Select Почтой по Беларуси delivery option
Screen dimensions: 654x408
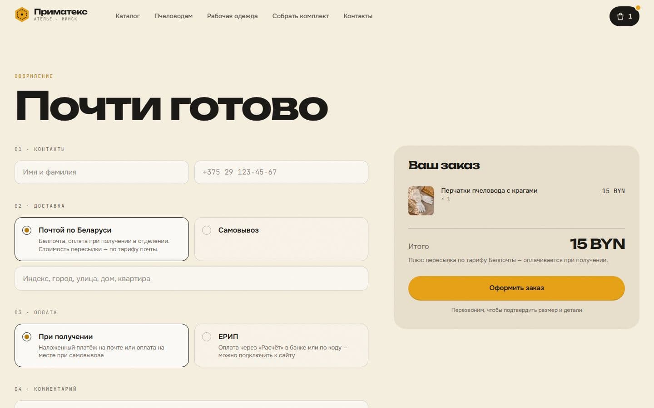point(102,239)
